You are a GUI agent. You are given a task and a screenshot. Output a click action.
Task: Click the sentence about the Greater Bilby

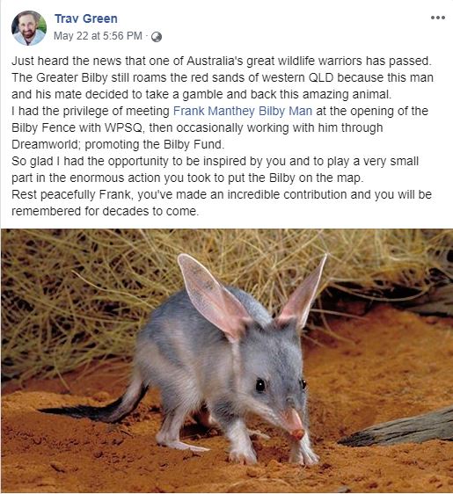[223, 85]
